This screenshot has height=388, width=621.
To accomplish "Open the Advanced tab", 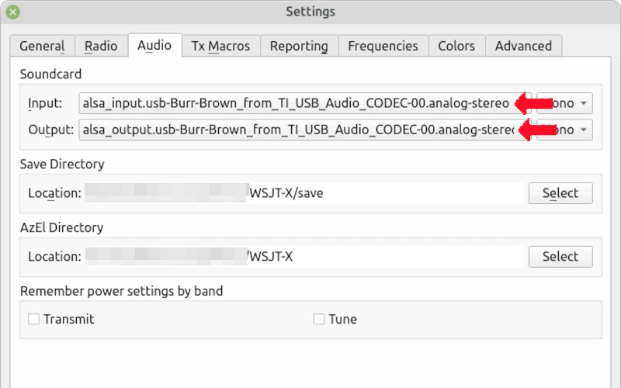I will pos(523,46).
